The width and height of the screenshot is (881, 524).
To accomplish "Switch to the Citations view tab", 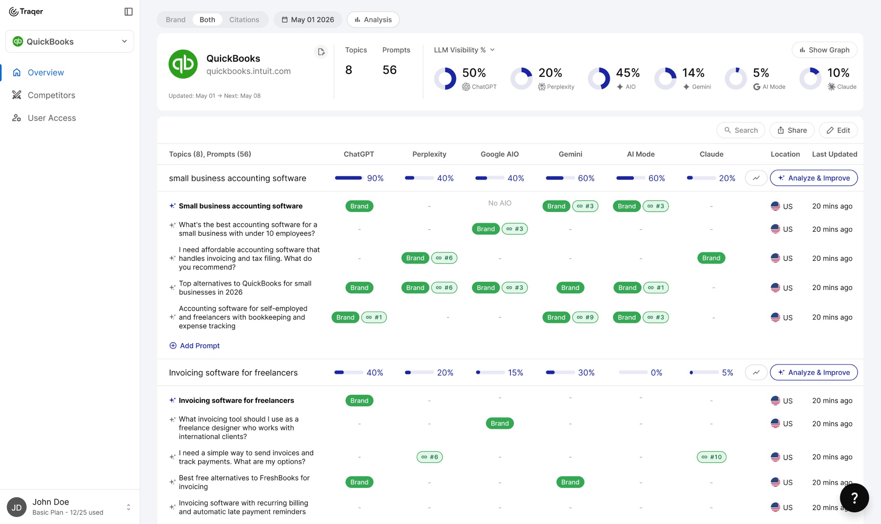I will (244, 19).
